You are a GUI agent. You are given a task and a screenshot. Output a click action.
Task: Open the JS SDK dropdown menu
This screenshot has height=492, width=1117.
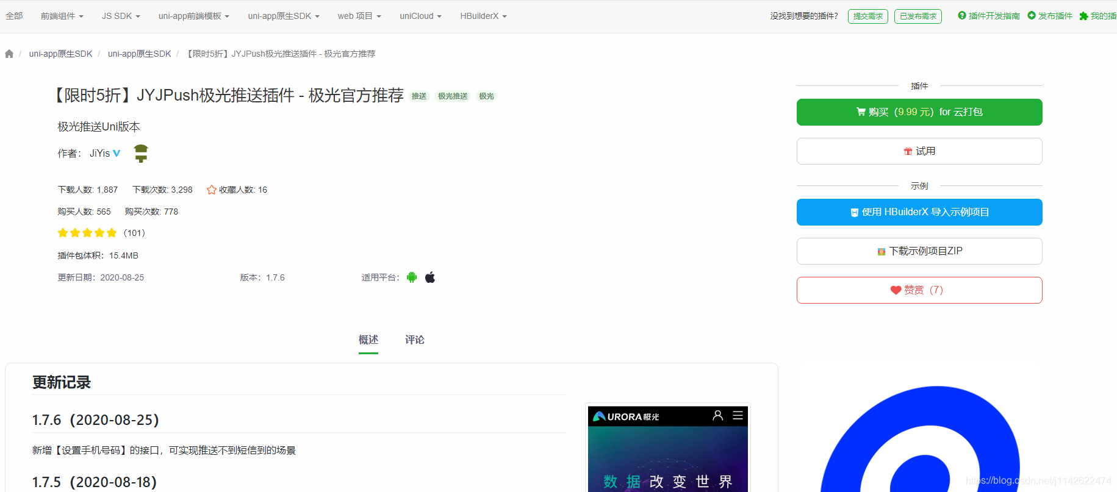click(x=121, y=16)
